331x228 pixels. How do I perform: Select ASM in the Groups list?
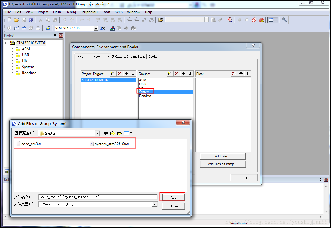(x=143, y=80)
